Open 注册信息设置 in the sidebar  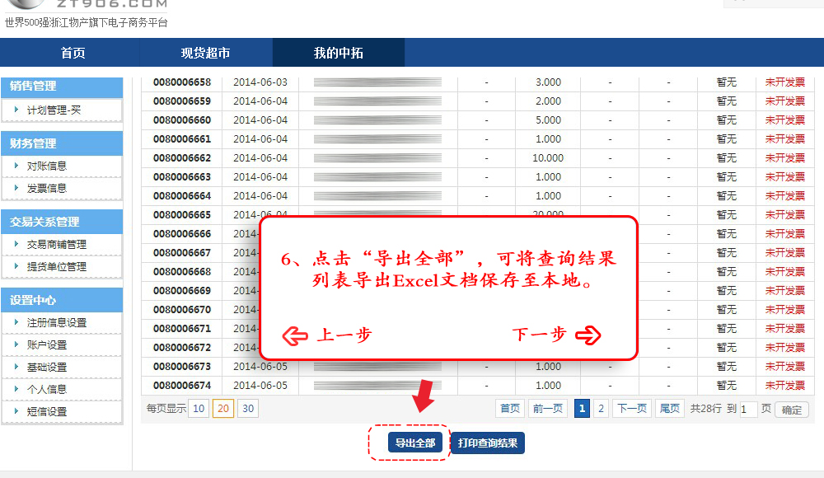[56, 323]
